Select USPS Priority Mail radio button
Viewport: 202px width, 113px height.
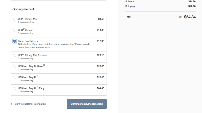click(15, 19)
